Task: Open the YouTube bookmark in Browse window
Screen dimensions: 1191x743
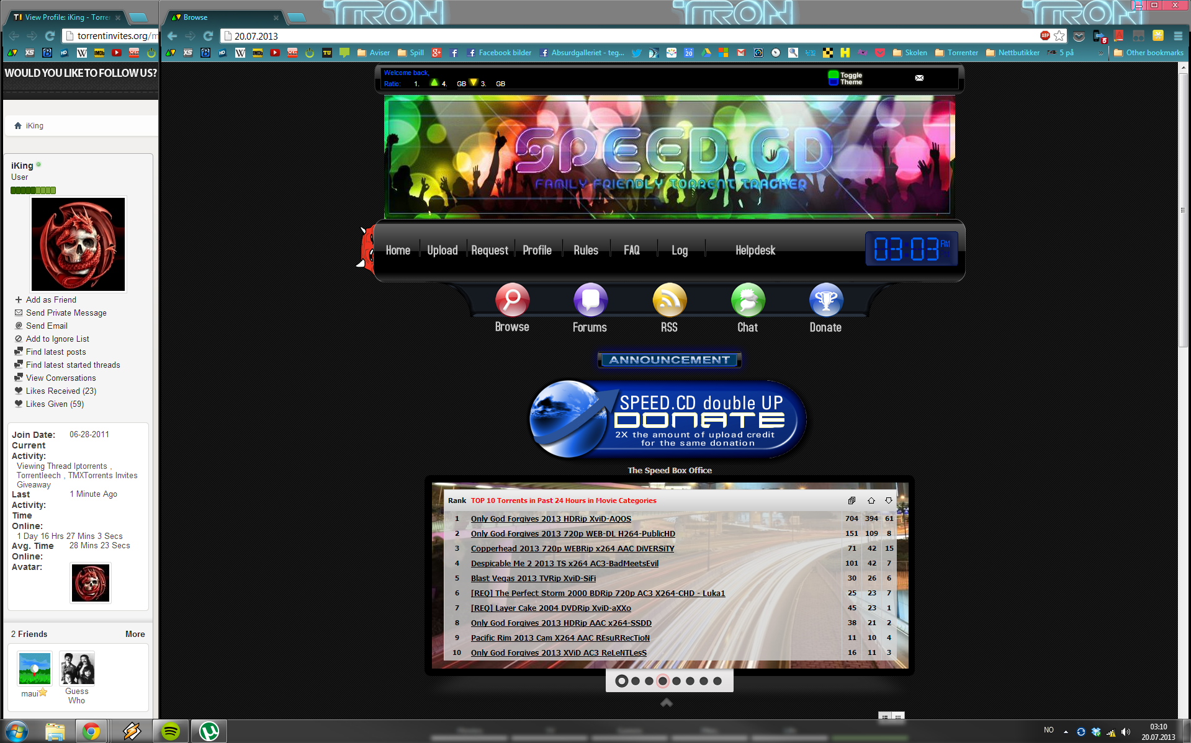Action: point(275,53)
